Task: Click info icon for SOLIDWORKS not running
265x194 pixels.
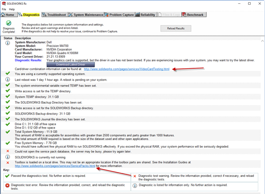Action: point(8,157)
